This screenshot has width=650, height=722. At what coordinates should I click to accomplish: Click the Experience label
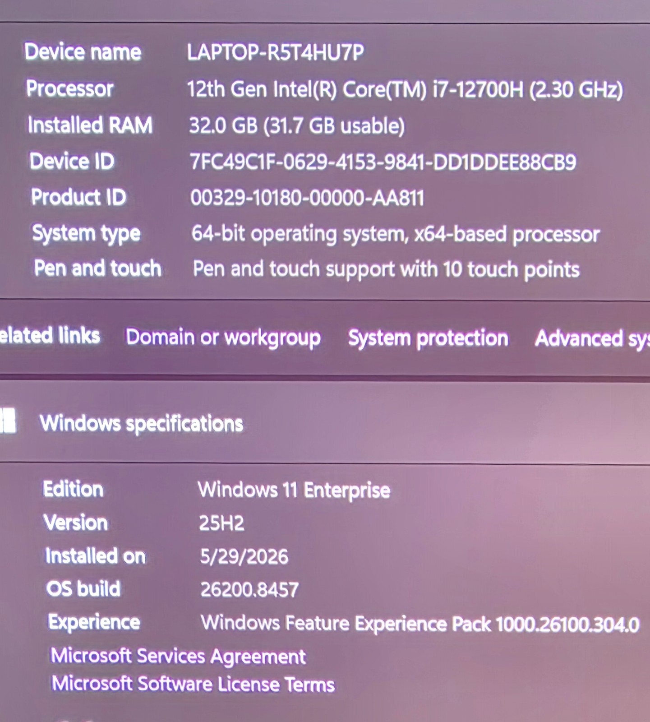point(94,622)
